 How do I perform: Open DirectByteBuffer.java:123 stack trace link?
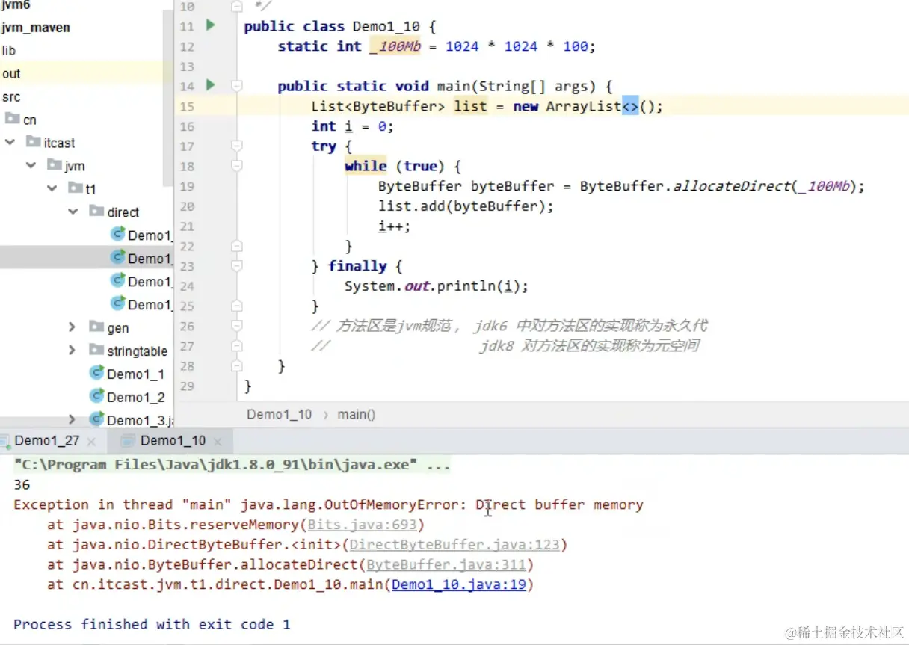(x=455, y=545)
